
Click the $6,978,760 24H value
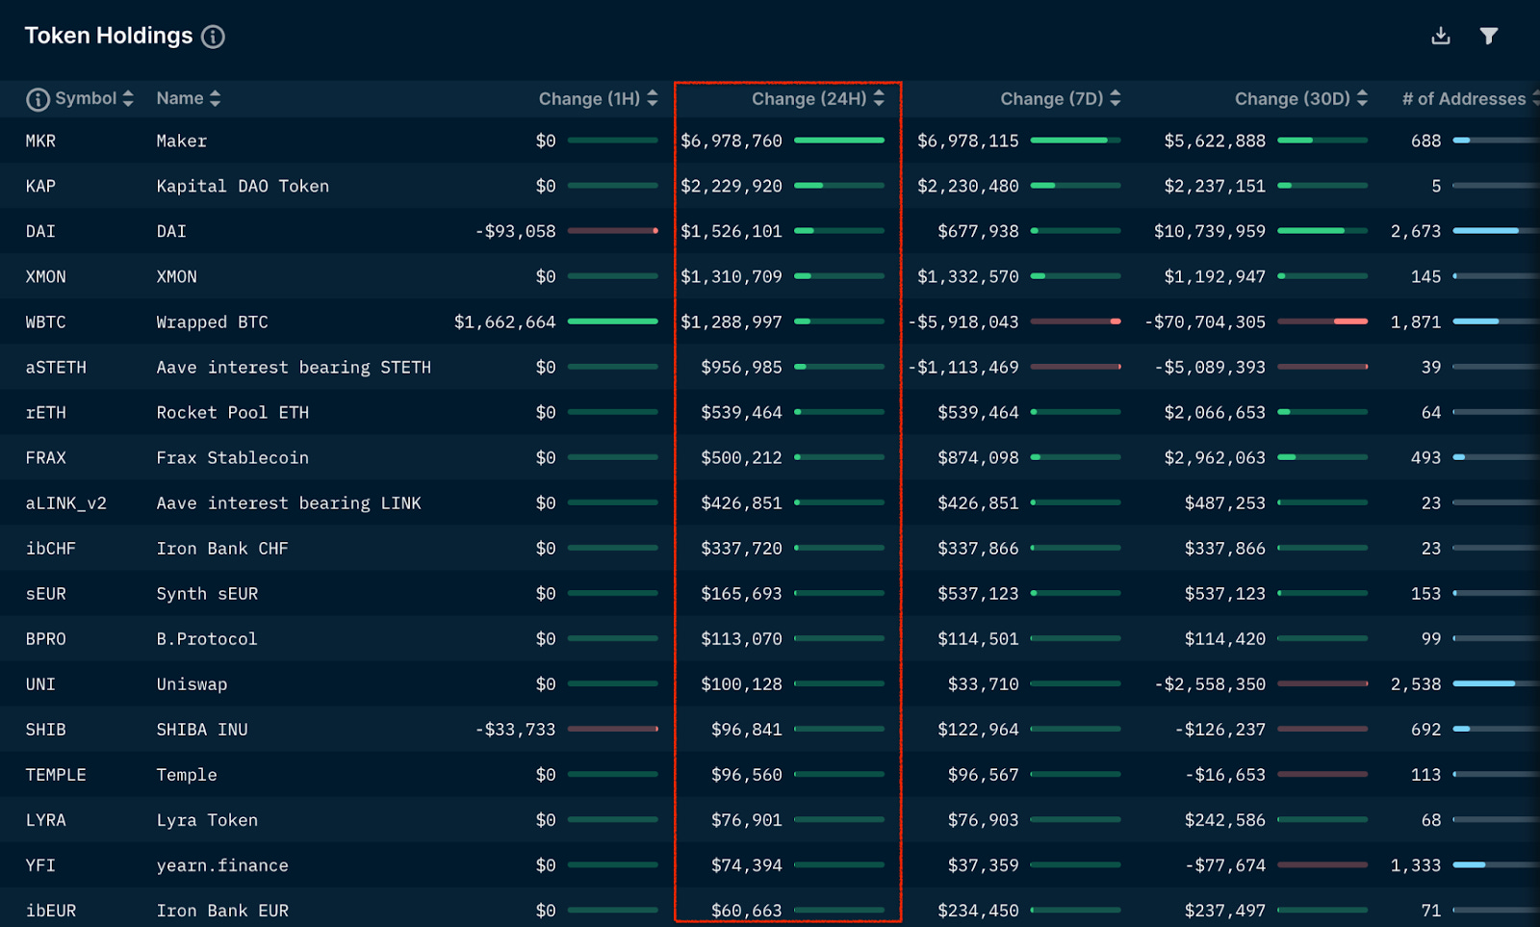tap(731, 141)
